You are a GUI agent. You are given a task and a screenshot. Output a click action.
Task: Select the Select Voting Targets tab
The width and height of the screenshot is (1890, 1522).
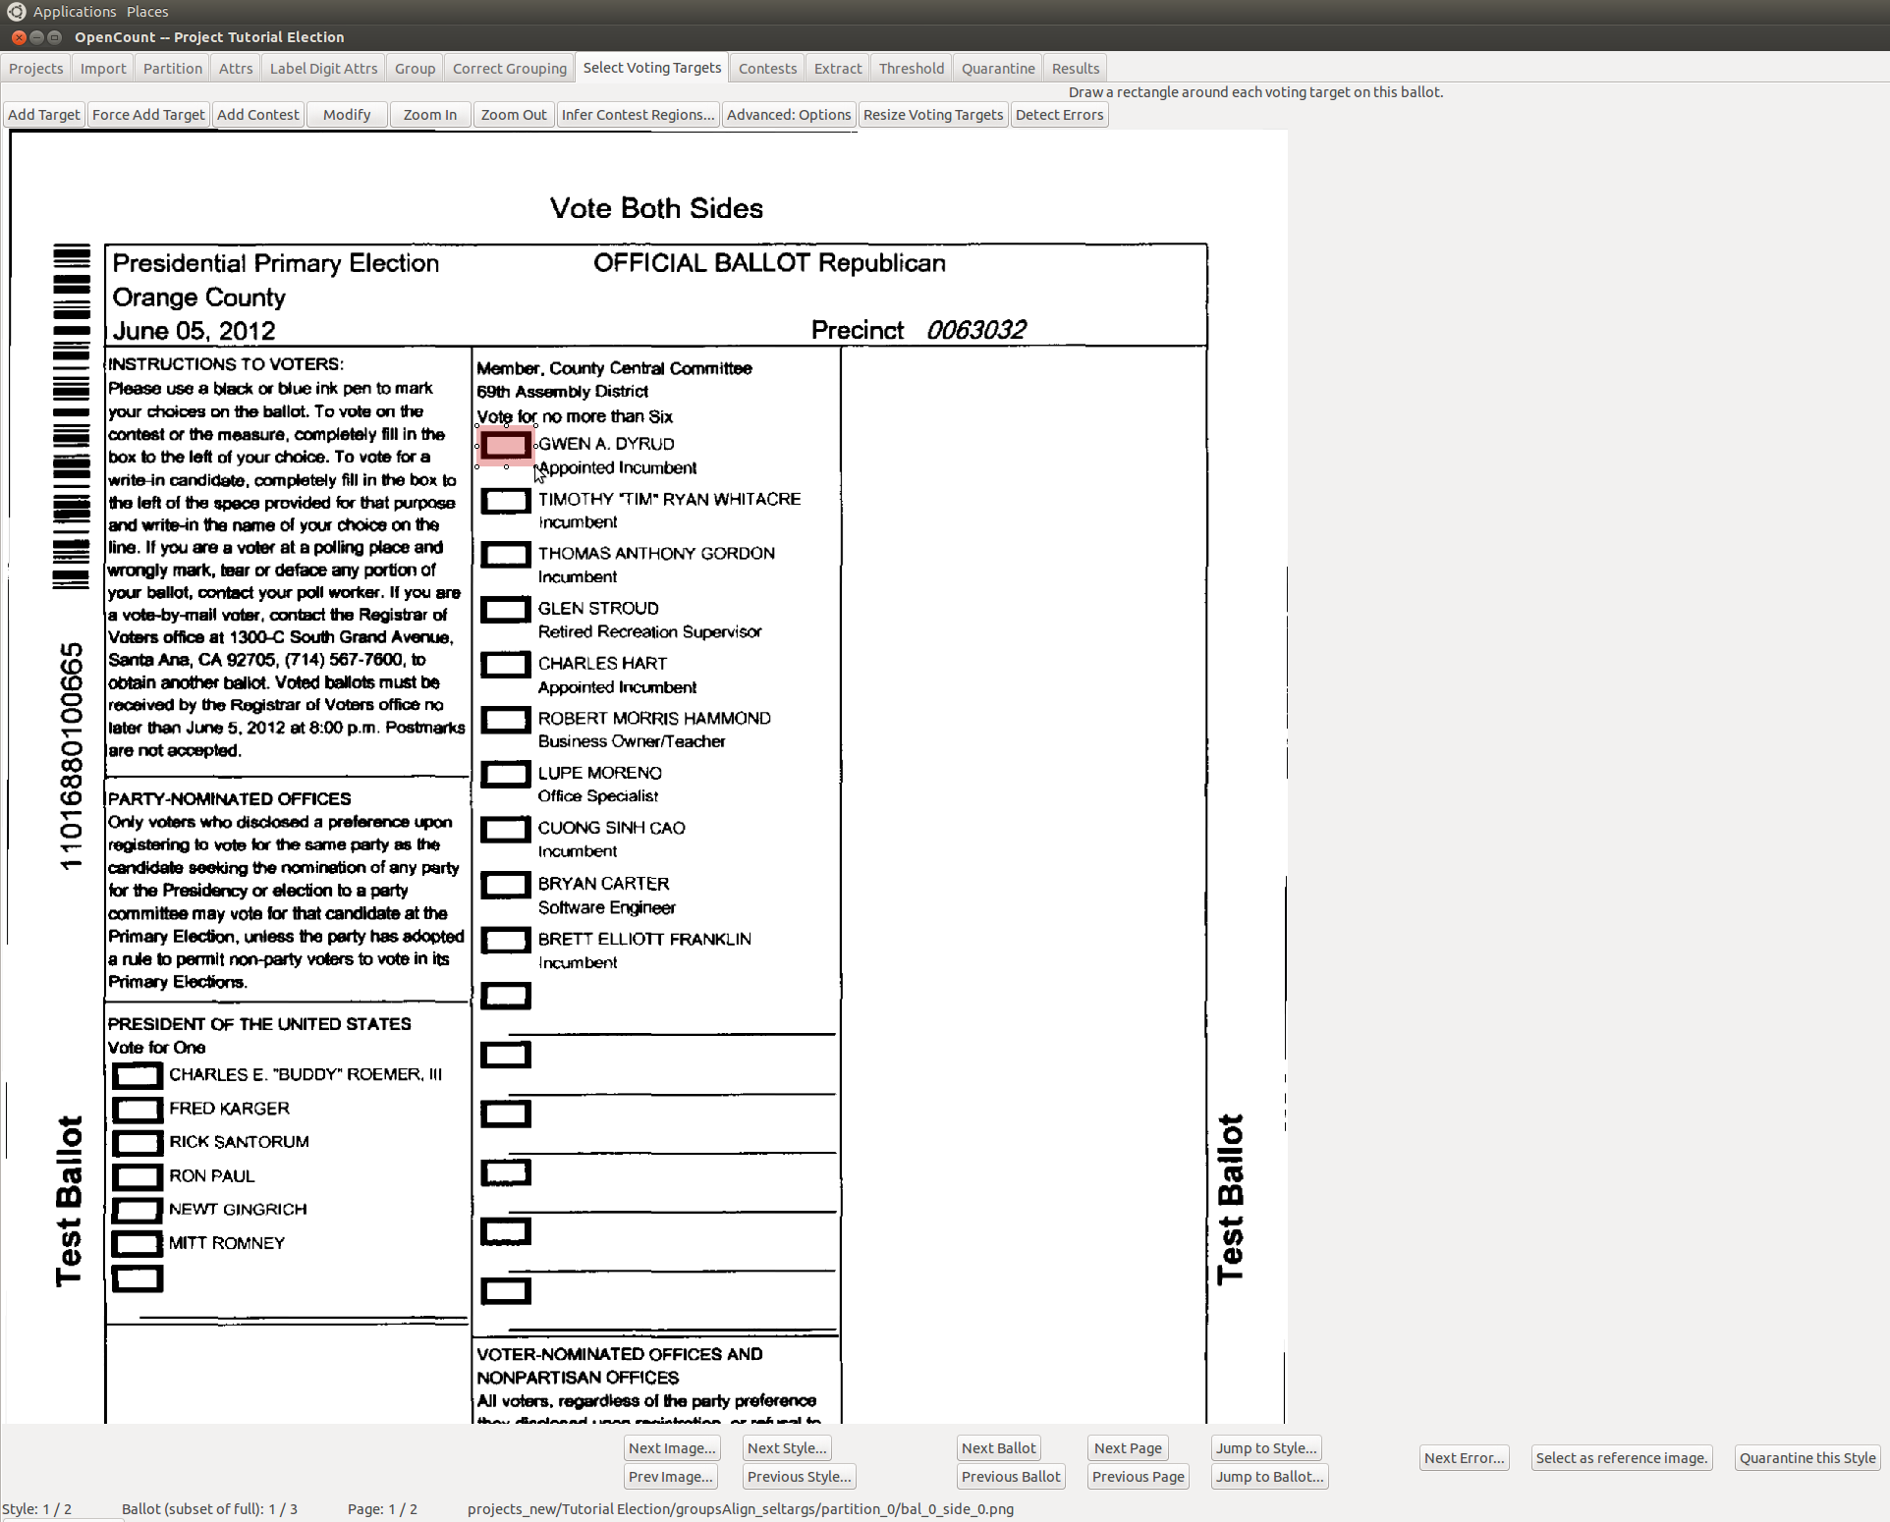pyautogui.click(x=652, y=67)
